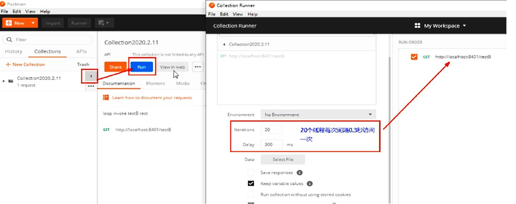Select GET localhost:8401/testB in Runner collection list

coord(252,56)
